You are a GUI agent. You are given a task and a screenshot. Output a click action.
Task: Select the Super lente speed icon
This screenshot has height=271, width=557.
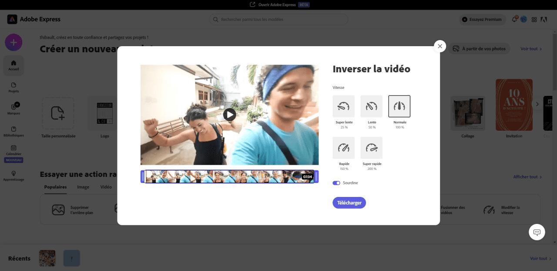pyautogui.click(x=343, y=106)
